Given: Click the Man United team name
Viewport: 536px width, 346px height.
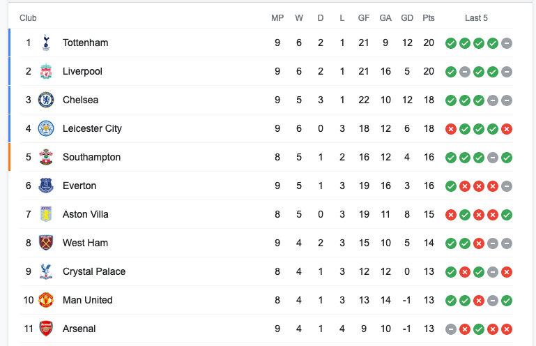Looking at the screenshot, I should (87, 300).
